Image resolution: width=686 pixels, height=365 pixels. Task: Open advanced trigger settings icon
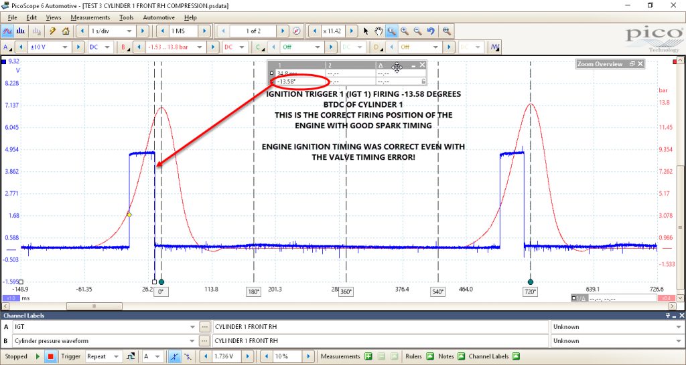(131, 356)
